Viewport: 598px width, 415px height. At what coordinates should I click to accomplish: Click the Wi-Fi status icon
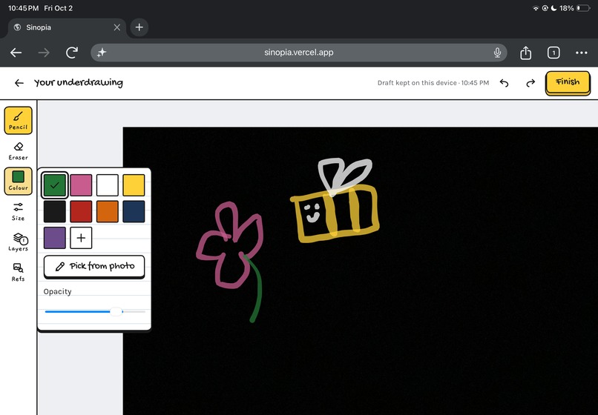pos(536,8)
